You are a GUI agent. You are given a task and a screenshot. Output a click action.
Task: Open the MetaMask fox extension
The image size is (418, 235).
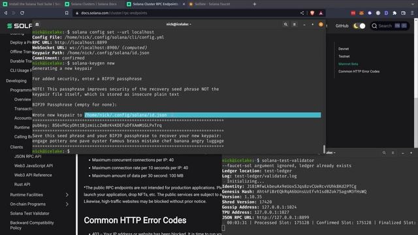pyautogui.click(x=361, y=13)
